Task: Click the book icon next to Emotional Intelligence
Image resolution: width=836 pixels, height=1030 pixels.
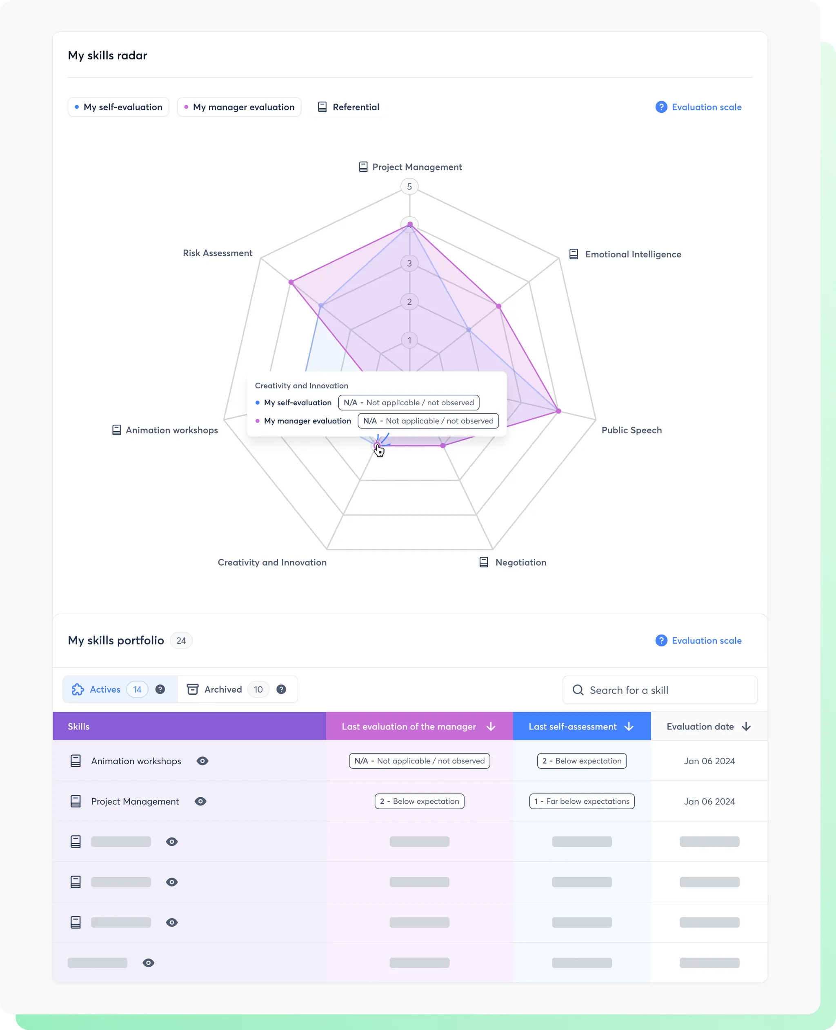Action: [573, 254]
